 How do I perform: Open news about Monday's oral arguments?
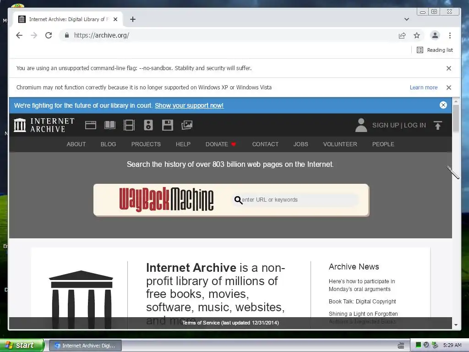[362, 285]
